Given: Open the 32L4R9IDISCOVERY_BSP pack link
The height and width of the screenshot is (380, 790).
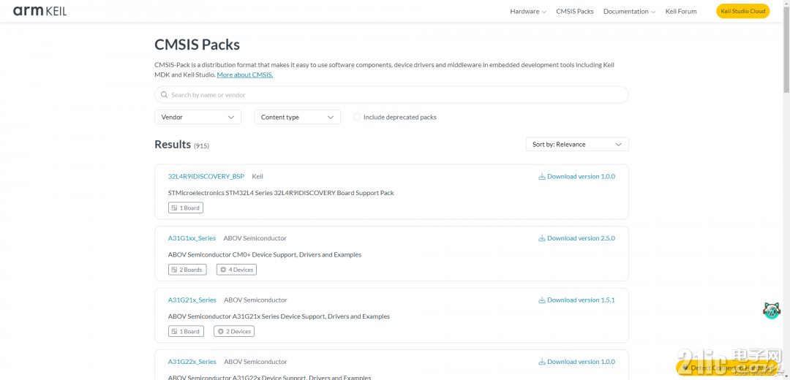Looking at the screenshot, I should 206,177.
